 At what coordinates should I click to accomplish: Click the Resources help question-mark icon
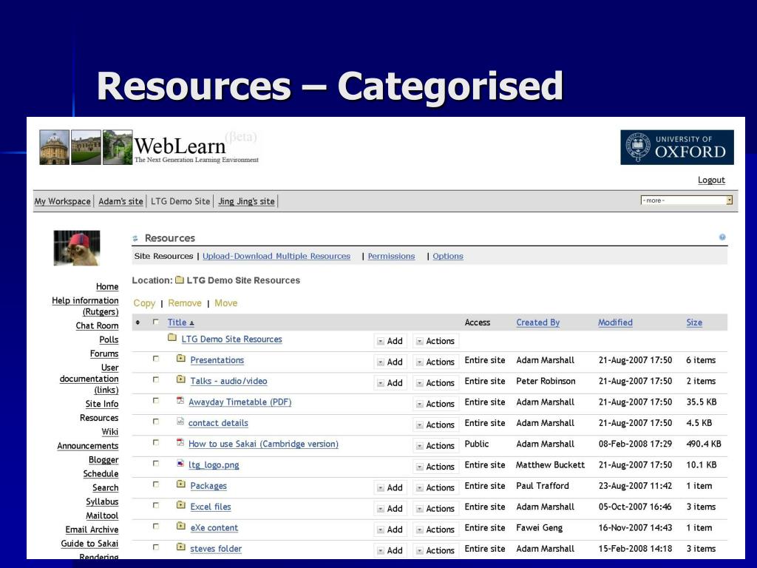point(722,237)
